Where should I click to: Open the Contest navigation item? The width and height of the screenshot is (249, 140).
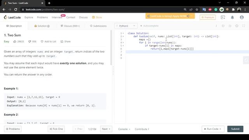pos(71,17)
